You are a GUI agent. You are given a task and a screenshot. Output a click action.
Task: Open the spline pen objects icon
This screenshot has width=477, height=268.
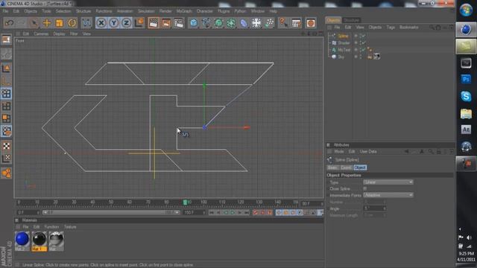click(206, 23)
